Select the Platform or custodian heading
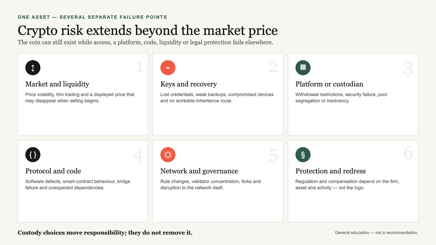 click(329, 84)
